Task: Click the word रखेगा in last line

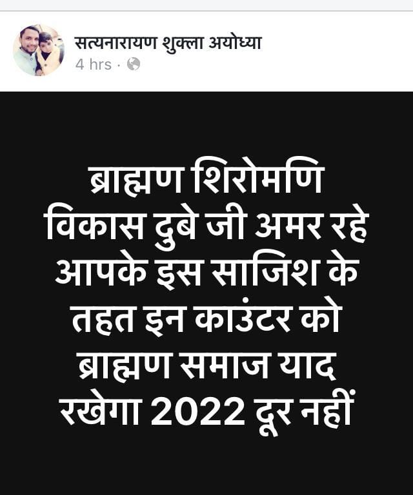Action: point(100,411)
